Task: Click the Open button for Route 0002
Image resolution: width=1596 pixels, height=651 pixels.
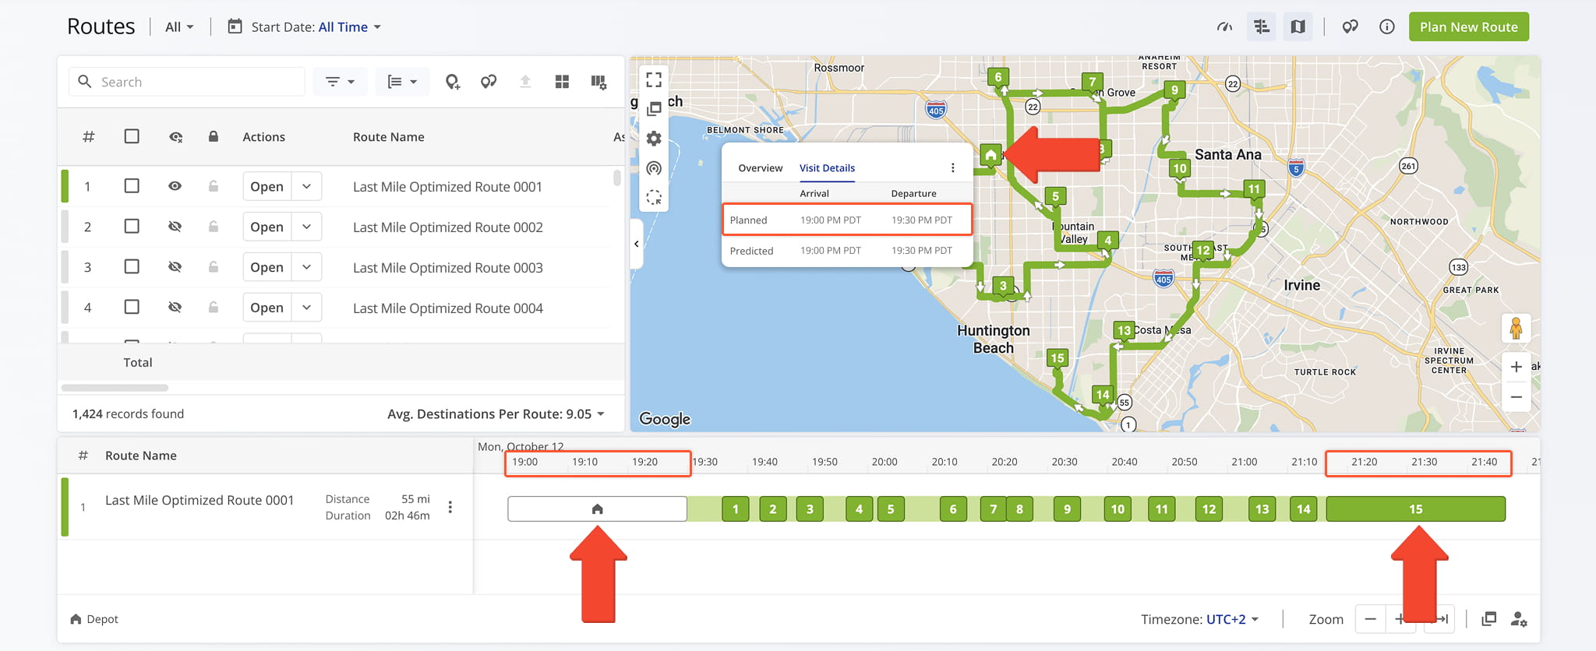Action: click(x=267, y=227)
